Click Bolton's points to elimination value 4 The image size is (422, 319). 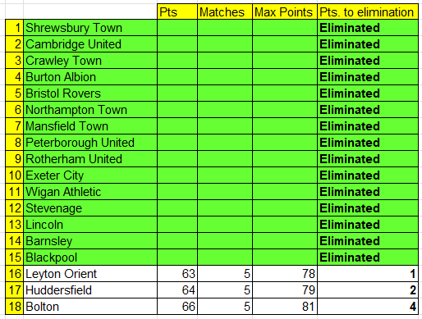[x=368, y=307]
